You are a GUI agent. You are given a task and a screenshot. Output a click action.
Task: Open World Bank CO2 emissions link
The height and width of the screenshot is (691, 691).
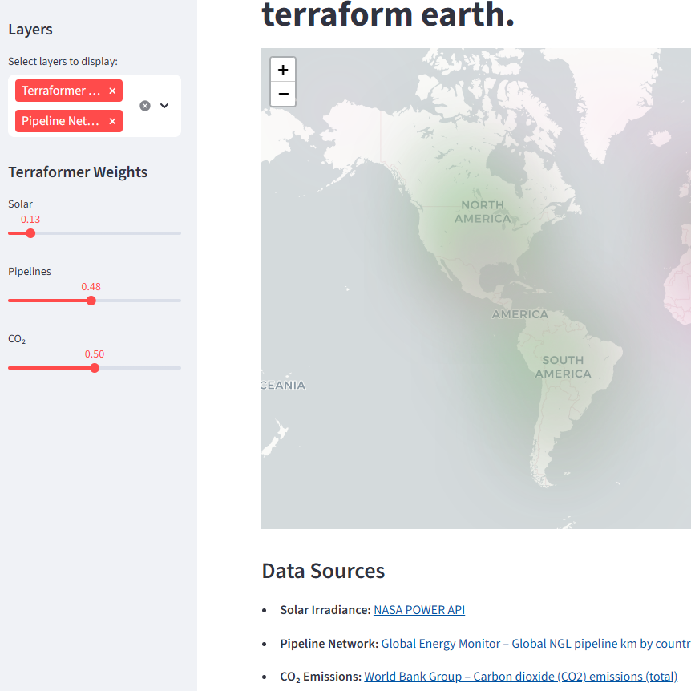pos(520,677)
